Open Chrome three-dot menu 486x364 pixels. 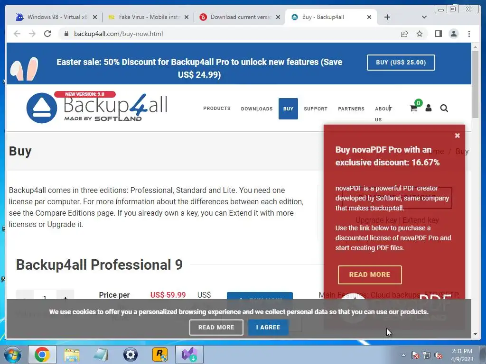coord(469,34)
